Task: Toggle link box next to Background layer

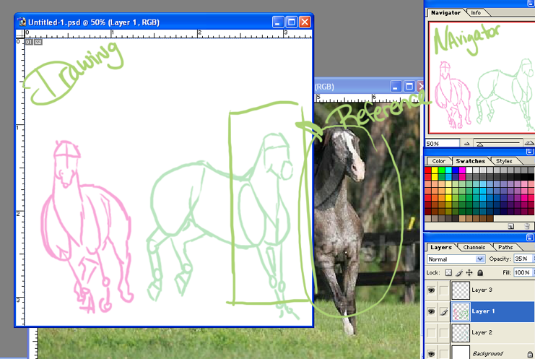Action: [444, 354]
